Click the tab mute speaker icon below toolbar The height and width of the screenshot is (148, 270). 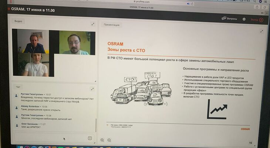[x=263, y=13]
